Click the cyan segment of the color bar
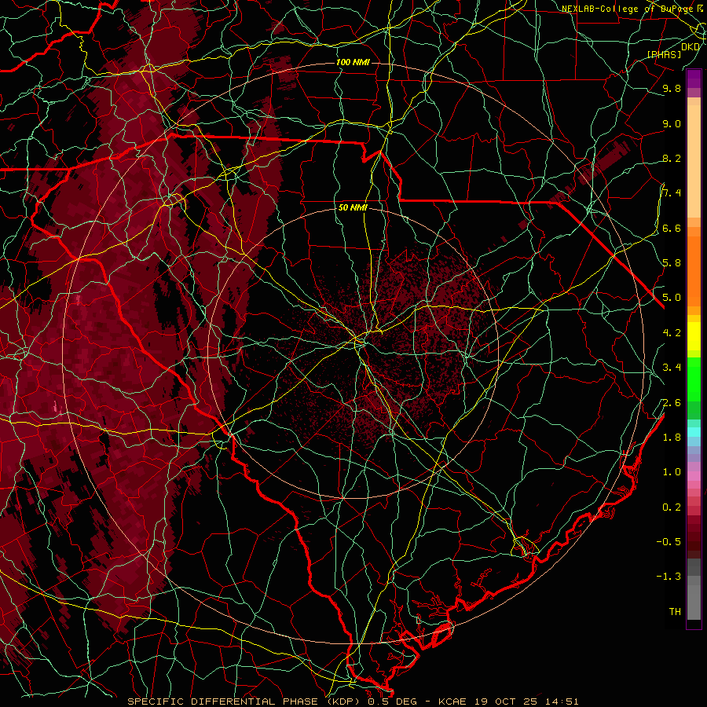 click(694, 432)
